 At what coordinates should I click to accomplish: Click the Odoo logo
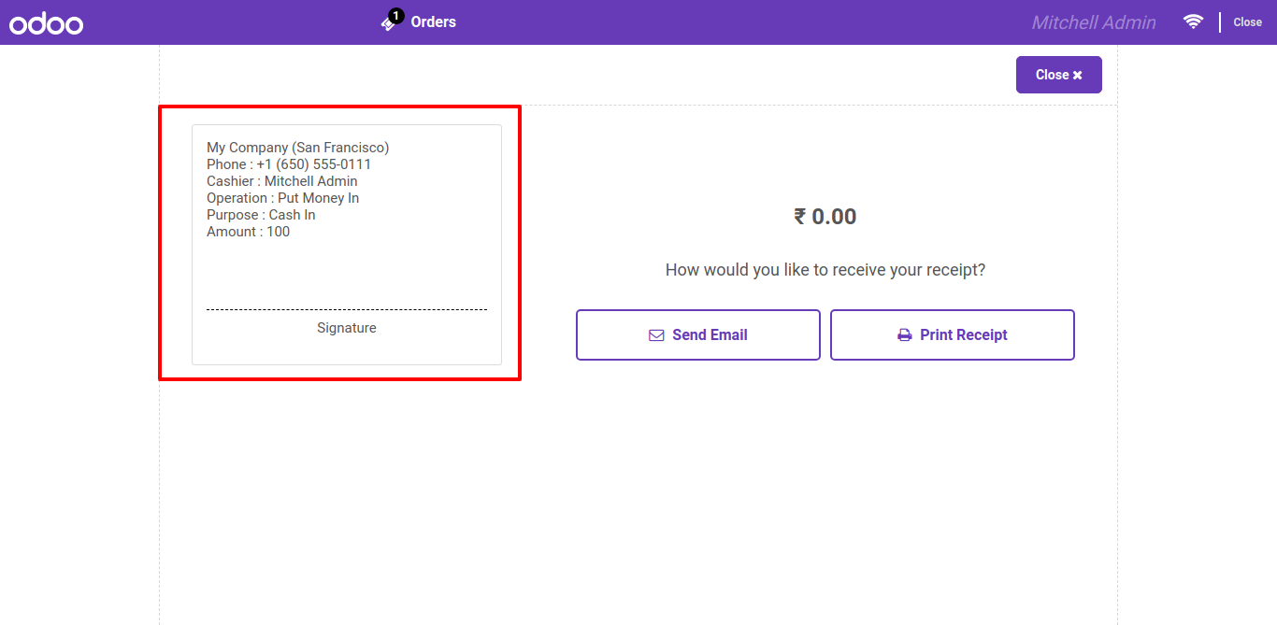tap(47, 23)
